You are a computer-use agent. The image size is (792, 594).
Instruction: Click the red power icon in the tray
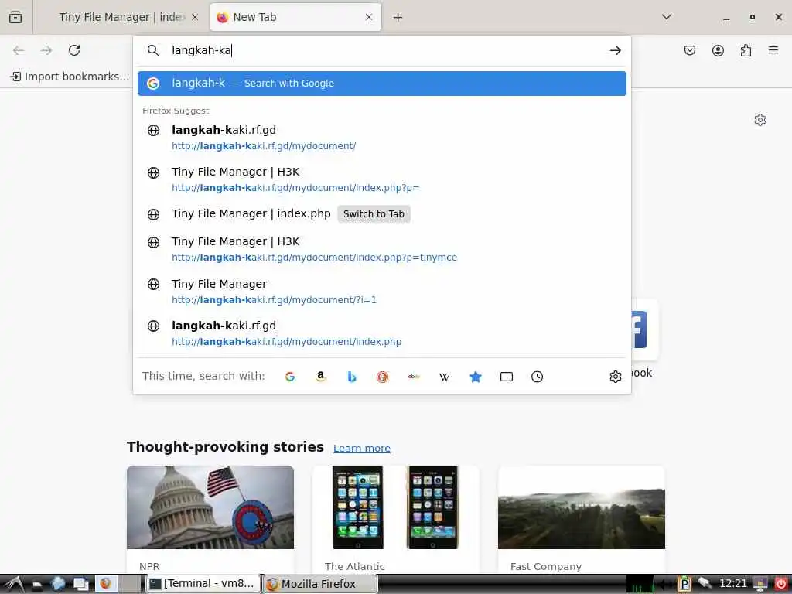[x=781, y=584]
